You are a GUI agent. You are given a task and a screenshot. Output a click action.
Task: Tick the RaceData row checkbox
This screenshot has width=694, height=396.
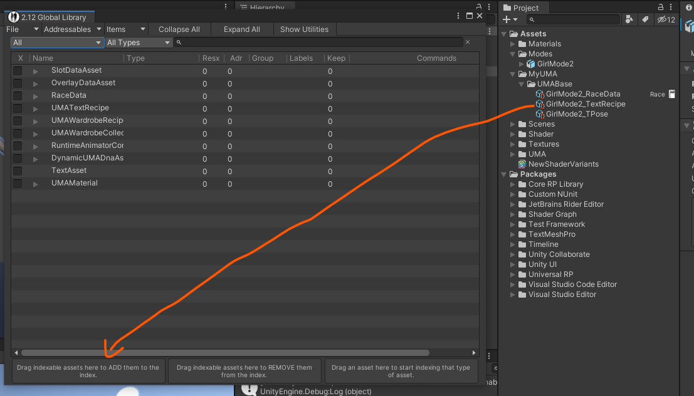click(18, 96)
